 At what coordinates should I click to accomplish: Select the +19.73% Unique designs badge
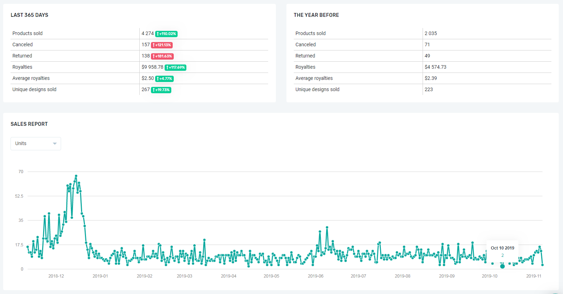[161, 90]
